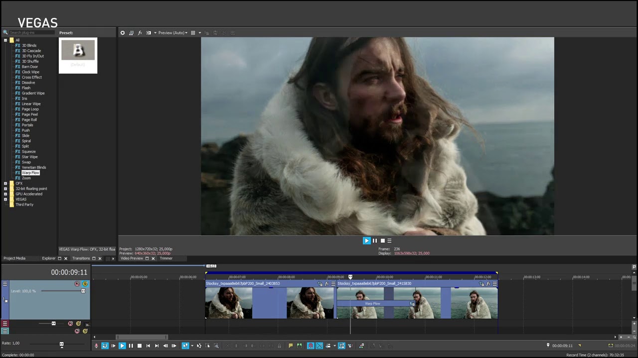638x358 pixels.
Task: Click the Overlays grid icon
Action: tap(193, 33)
